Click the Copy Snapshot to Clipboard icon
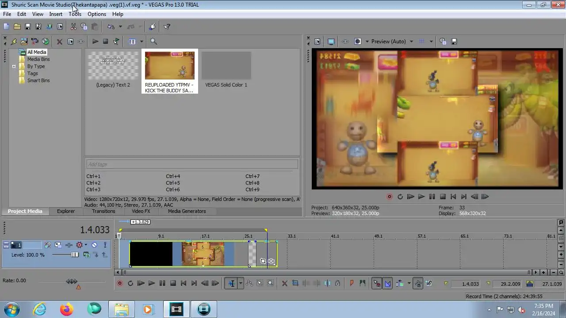566x318 pixels. coord(443,42)
